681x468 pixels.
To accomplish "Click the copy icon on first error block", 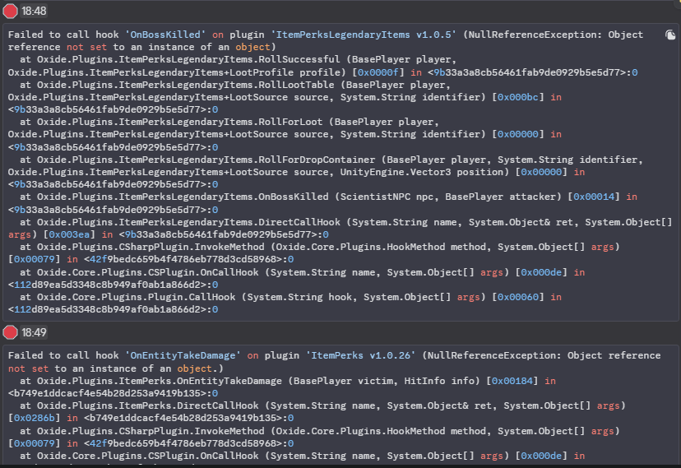I will pyautogui.click(x=670, y=35).
